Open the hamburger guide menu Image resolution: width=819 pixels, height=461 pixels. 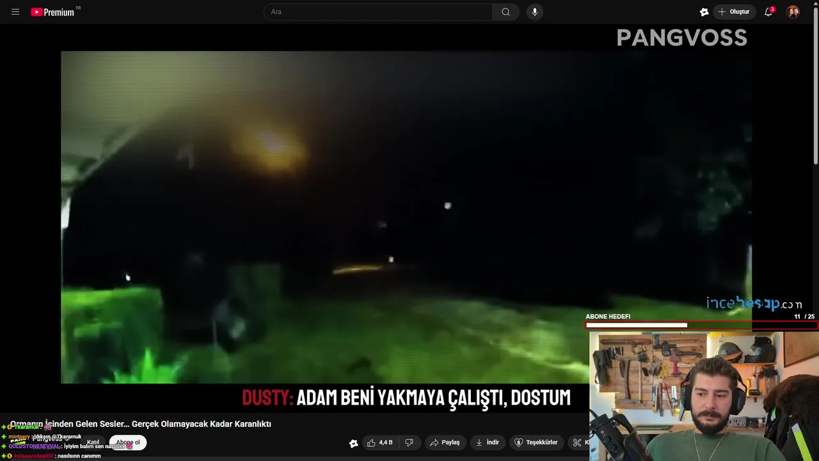(15, 12)
